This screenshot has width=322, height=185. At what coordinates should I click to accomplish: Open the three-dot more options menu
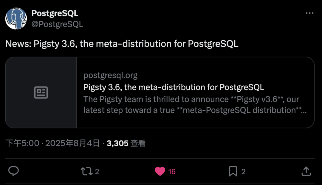click(309, 13)
